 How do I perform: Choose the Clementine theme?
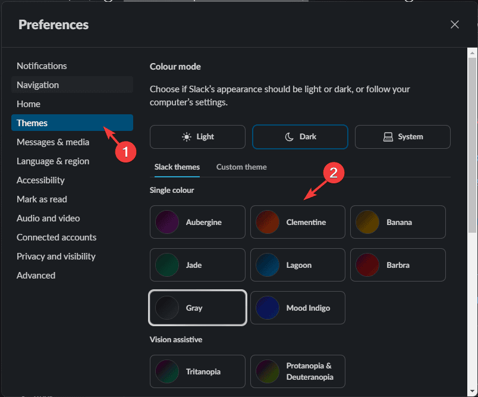pos(297,222)
